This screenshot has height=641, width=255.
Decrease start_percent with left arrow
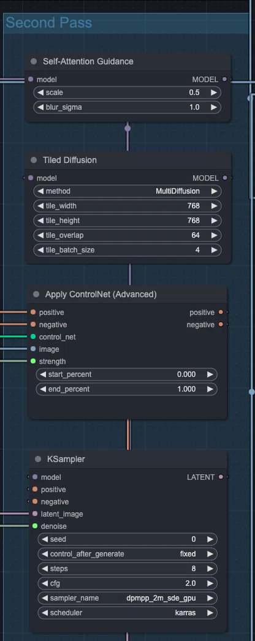[43, 374]
